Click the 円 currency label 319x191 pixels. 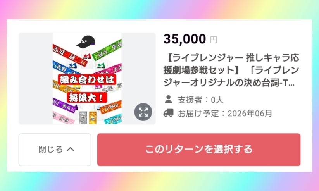pyautogui.click(x=214, y=40)
